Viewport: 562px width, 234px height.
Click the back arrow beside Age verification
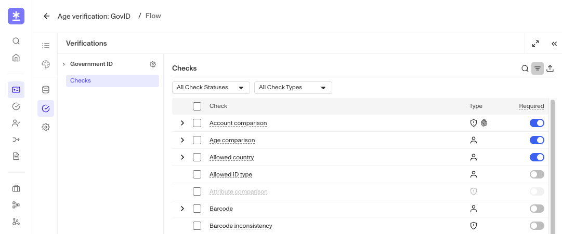tap(47, 16)
